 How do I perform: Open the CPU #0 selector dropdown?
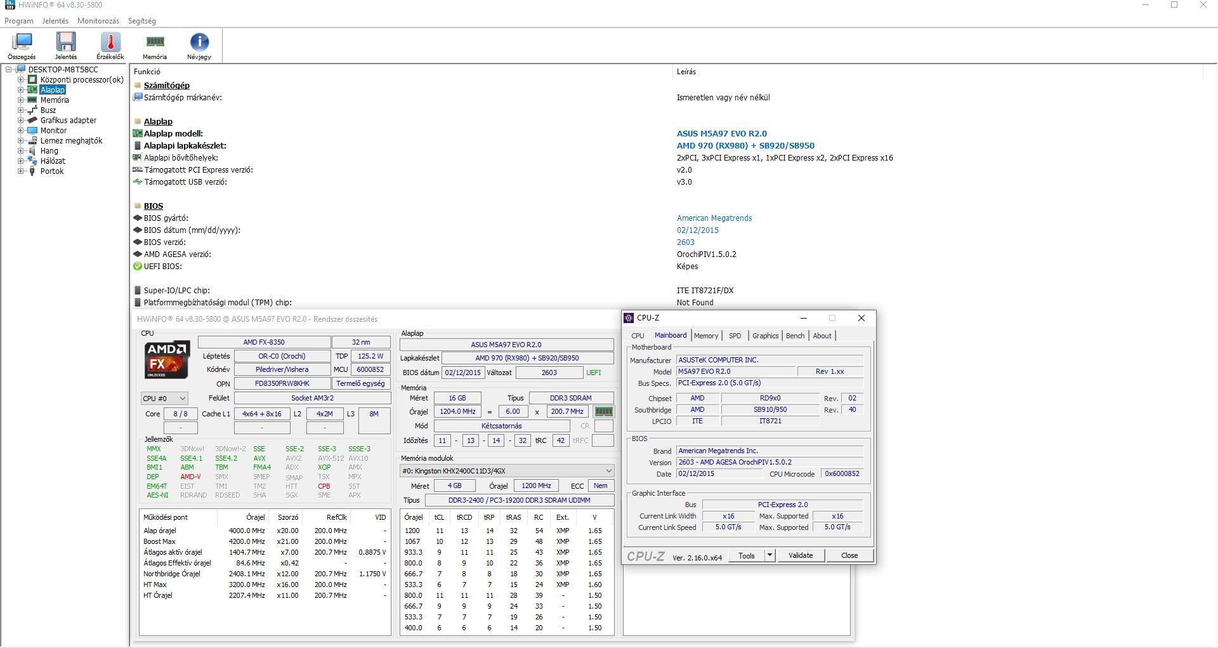pos(164,399)
